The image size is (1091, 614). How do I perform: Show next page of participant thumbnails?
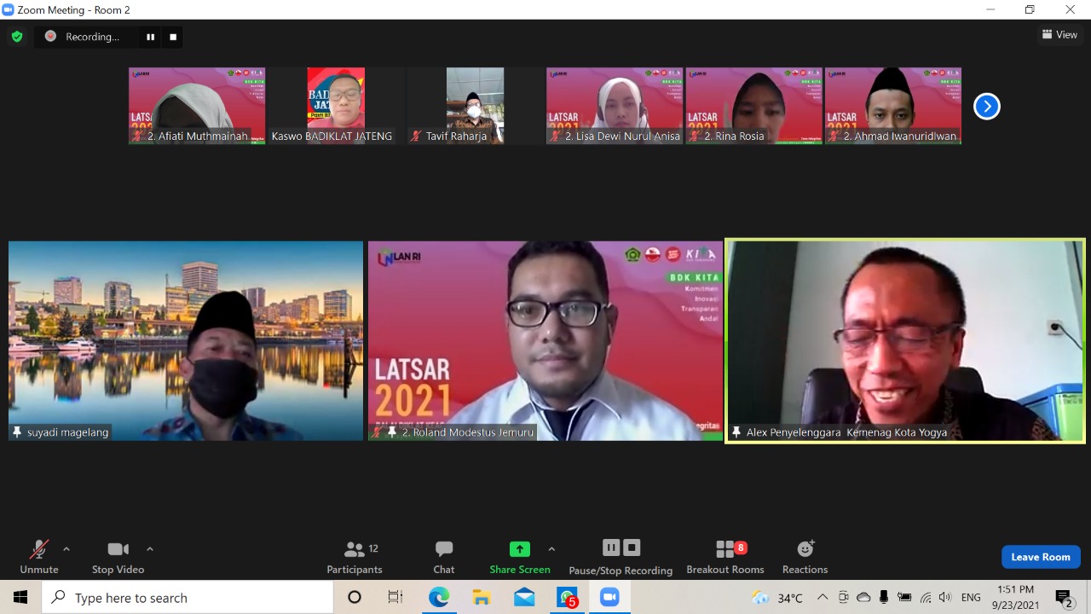coord(986,107)
